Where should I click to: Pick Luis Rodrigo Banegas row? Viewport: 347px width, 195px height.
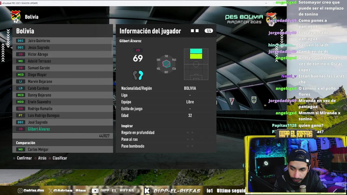coord(62,115)
